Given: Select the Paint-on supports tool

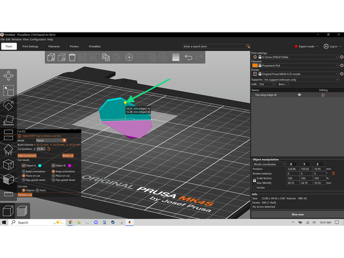Looking at the screenshot, I should [8, 149].
